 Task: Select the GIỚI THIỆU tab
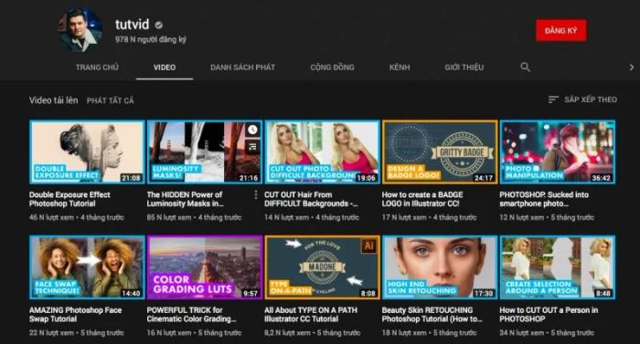click(464, 68)
